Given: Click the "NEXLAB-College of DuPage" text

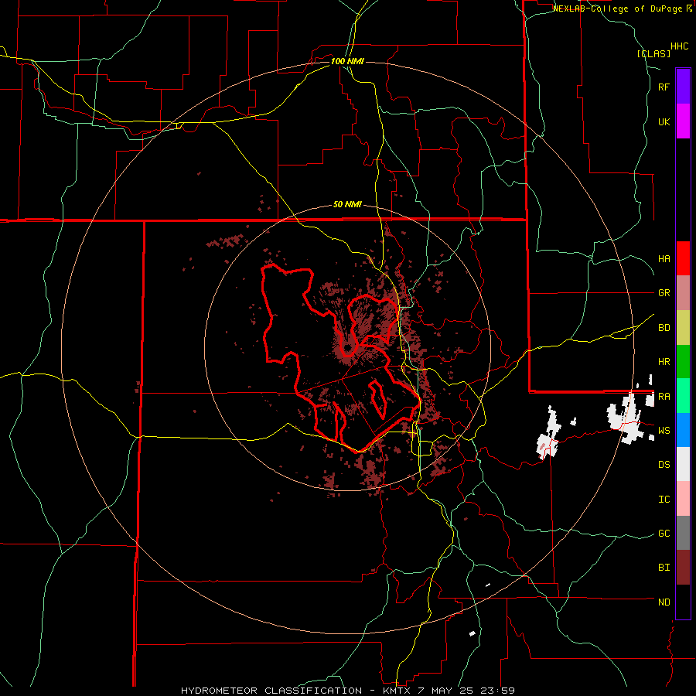Looking at the screenshot, I should pyautogui.click(x=617, y=9).
